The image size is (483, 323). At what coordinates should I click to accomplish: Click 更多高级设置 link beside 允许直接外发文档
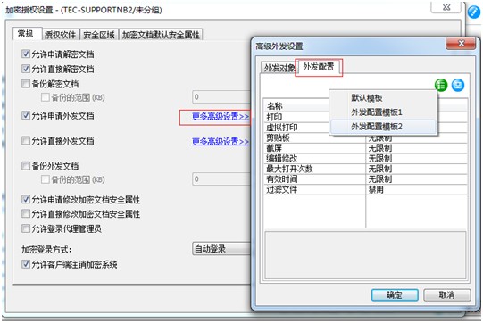click(221, 141)
